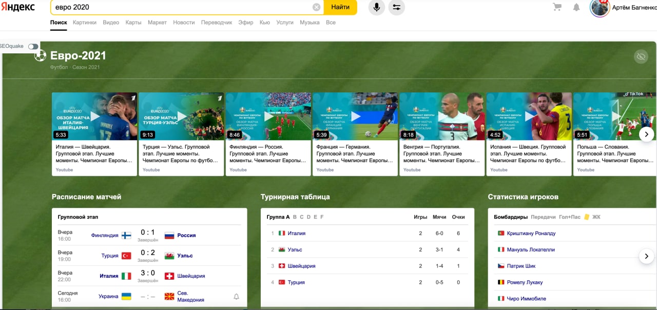Open Мануэль Локателли player link
The image size is (657, 310).
(531, 250)
